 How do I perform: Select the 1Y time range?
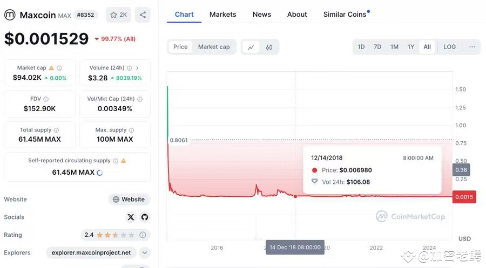pos(411,47)
